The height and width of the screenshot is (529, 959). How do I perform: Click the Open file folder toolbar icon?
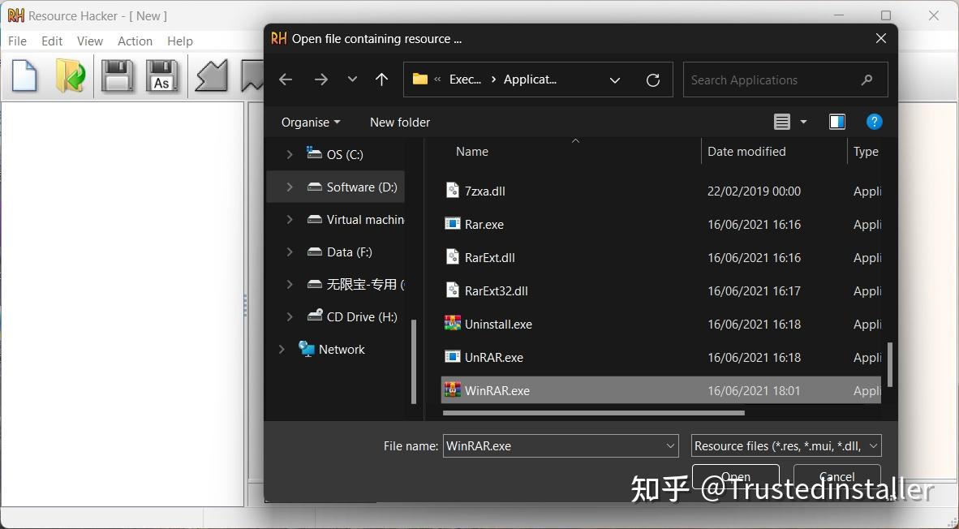pyautogui.click(x=71, y=75)
